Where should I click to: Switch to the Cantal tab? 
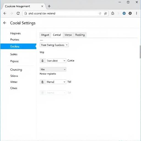57,35
